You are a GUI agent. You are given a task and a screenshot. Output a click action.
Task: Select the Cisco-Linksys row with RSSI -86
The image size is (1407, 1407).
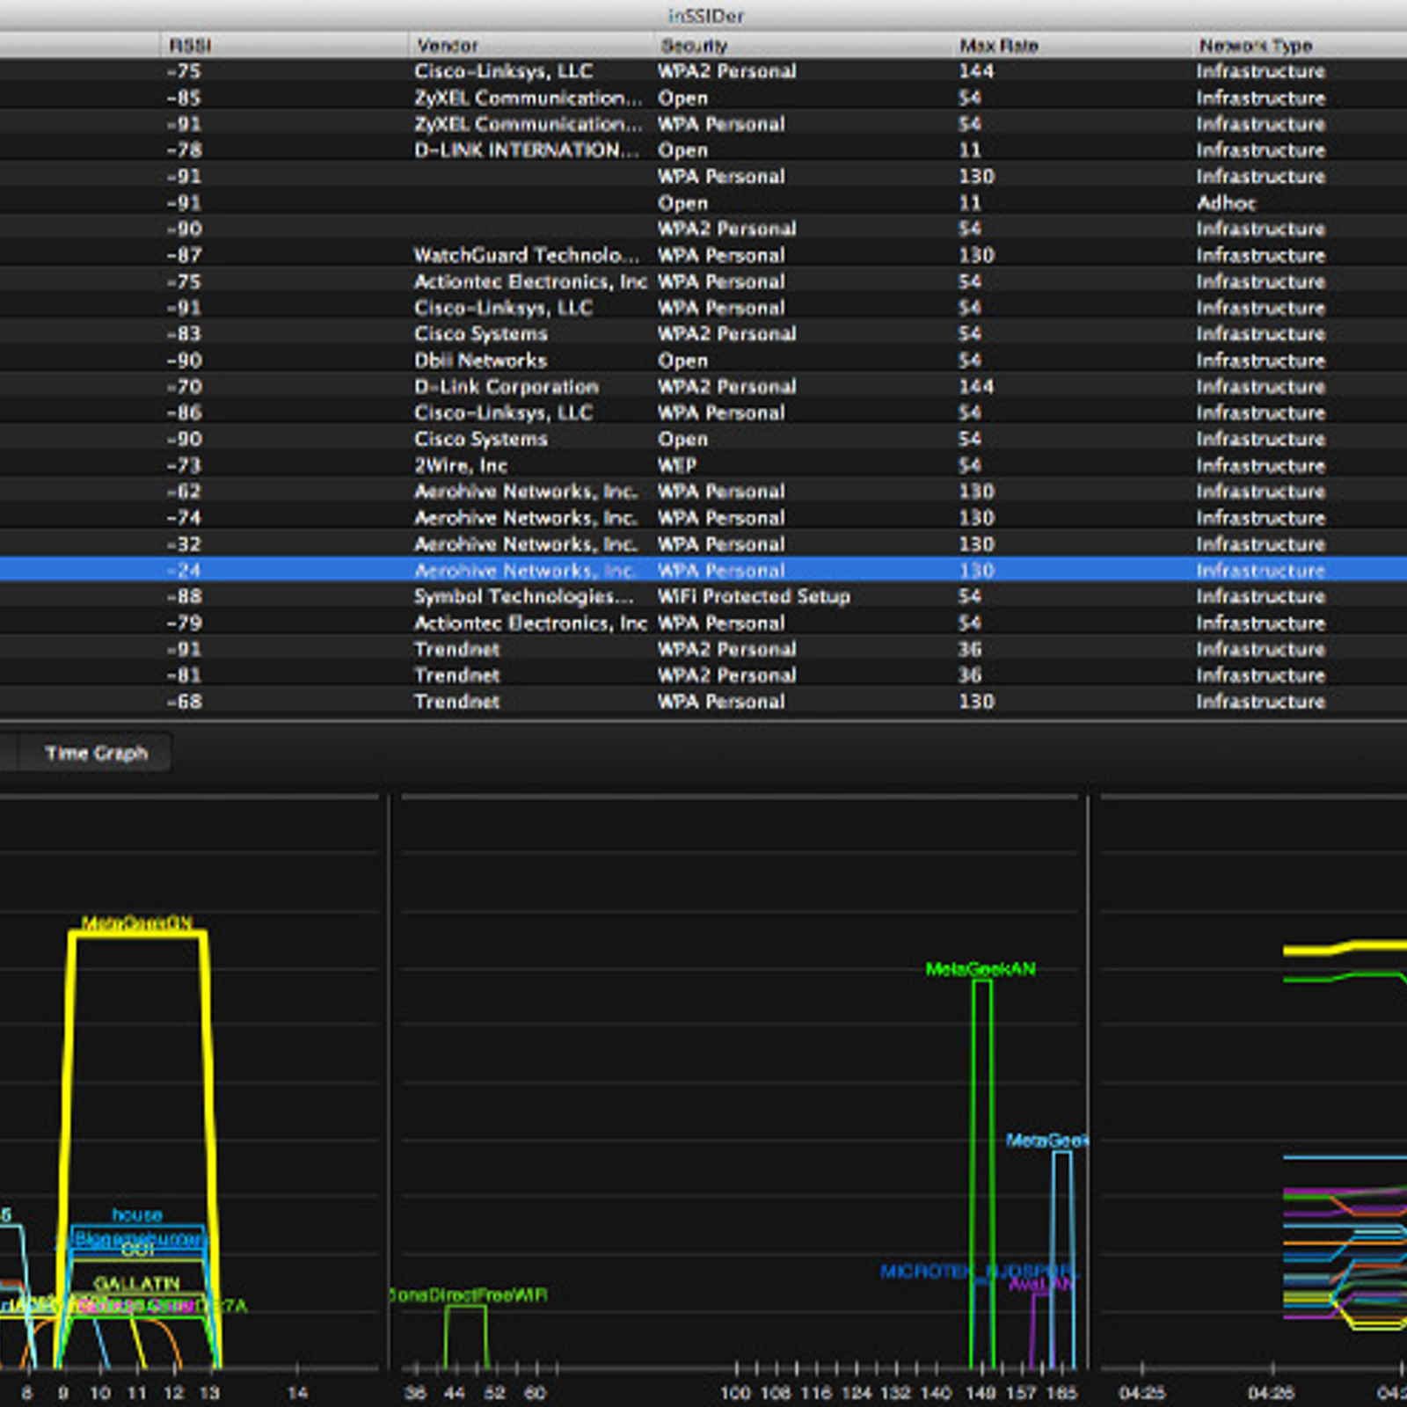point(703,412)
